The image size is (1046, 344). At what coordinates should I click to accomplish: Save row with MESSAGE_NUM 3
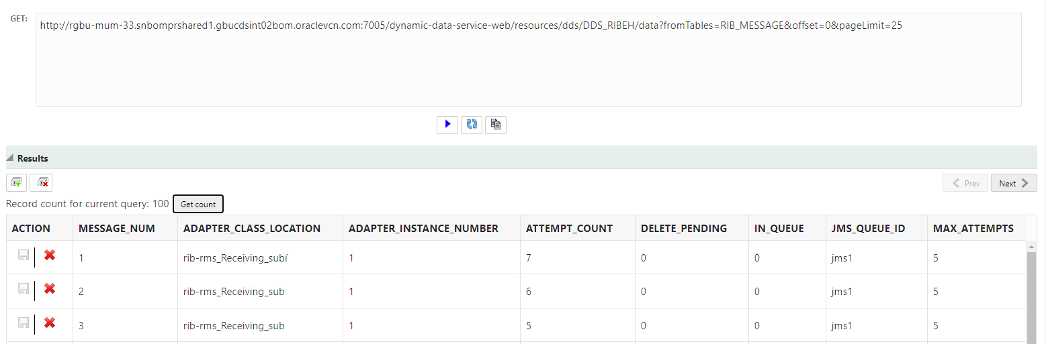coord(24,323)
